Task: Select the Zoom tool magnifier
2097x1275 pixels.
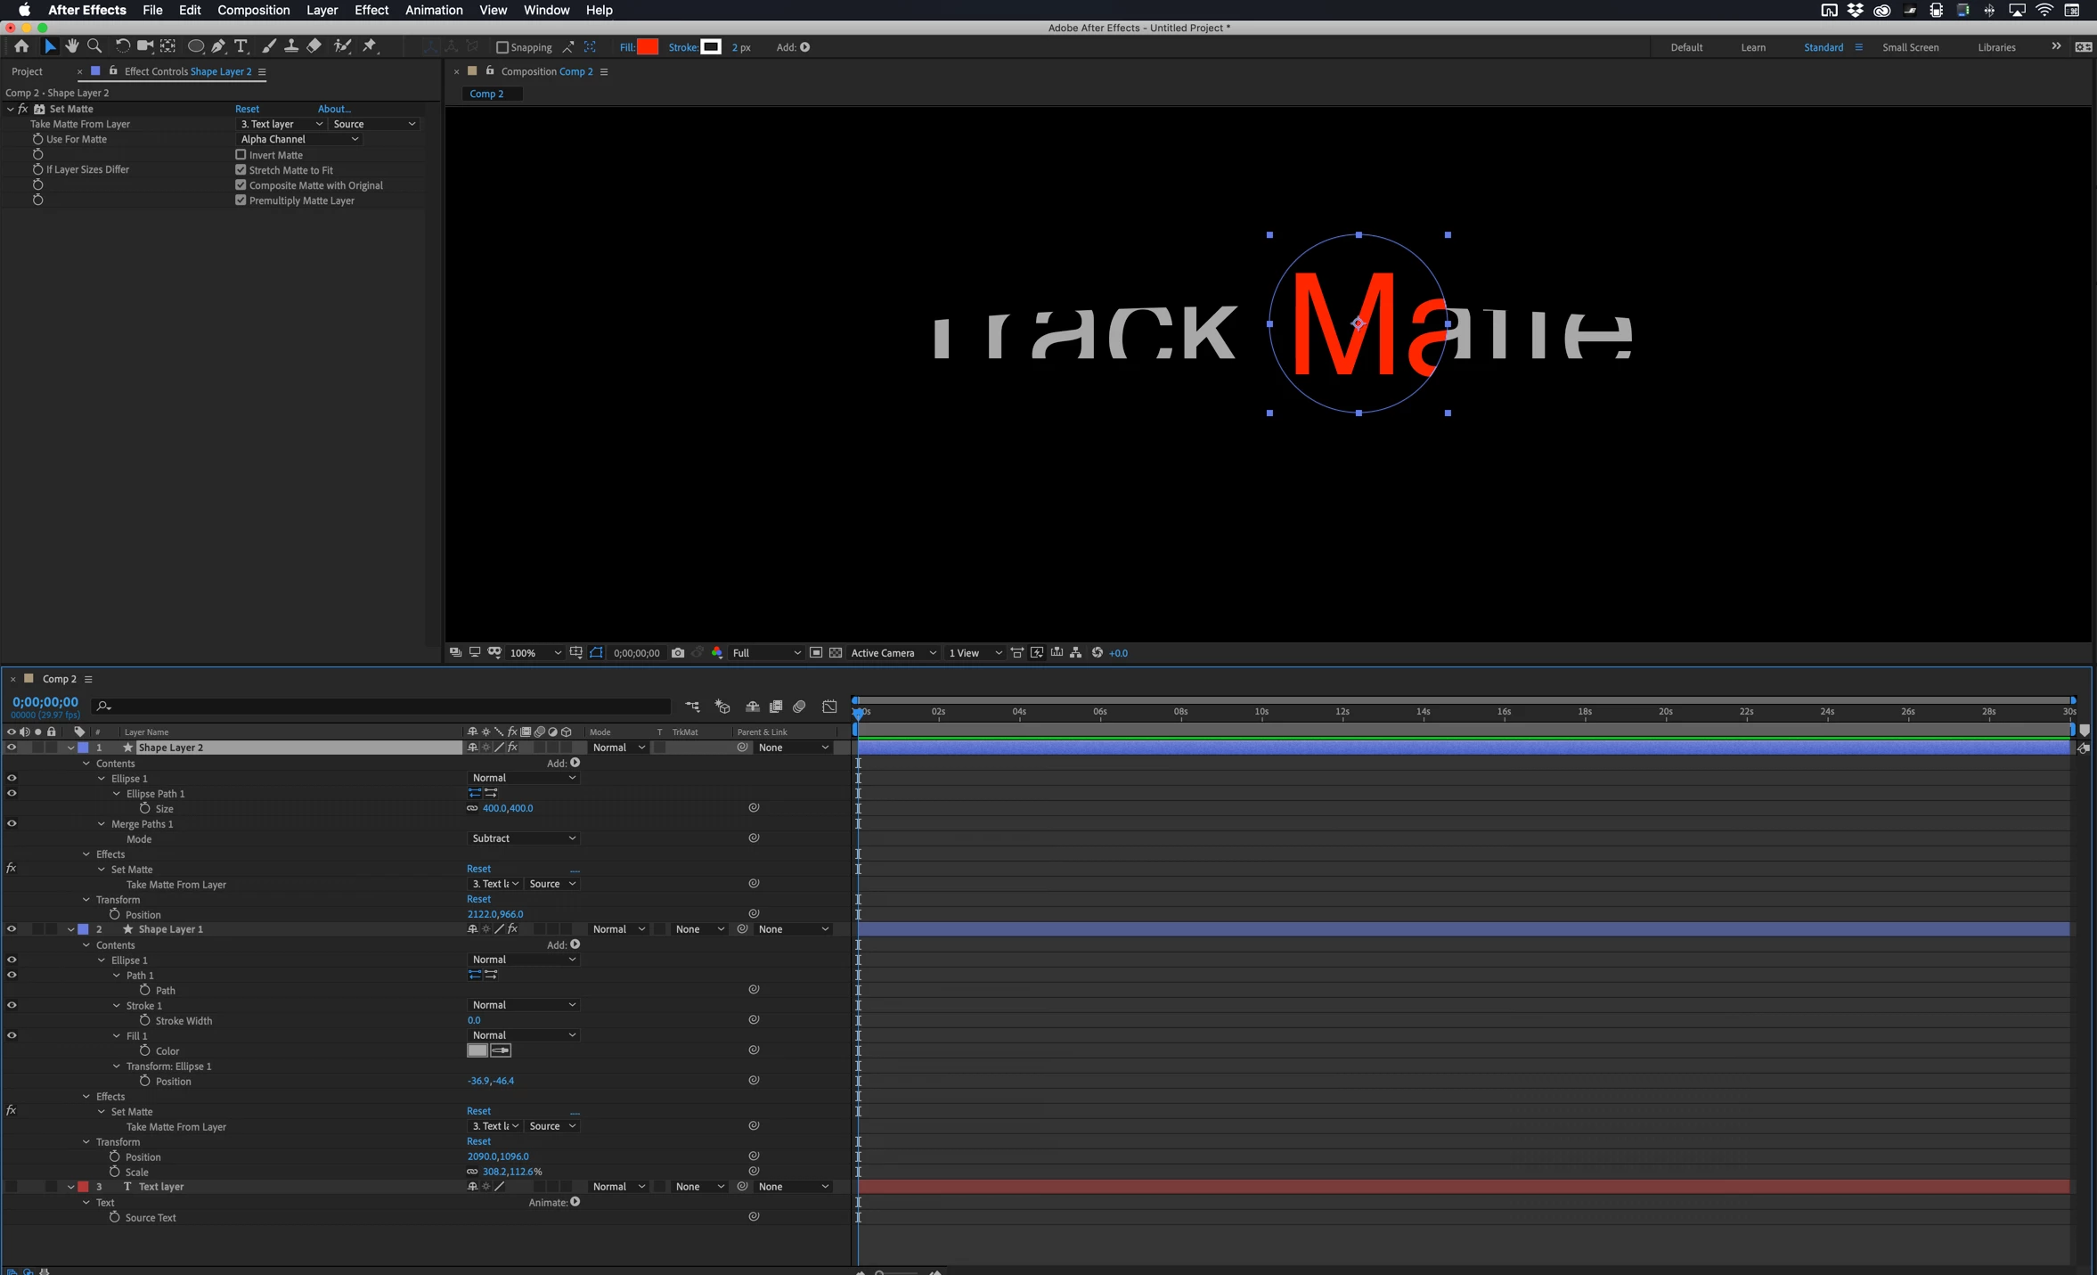Action: (94, 46)
